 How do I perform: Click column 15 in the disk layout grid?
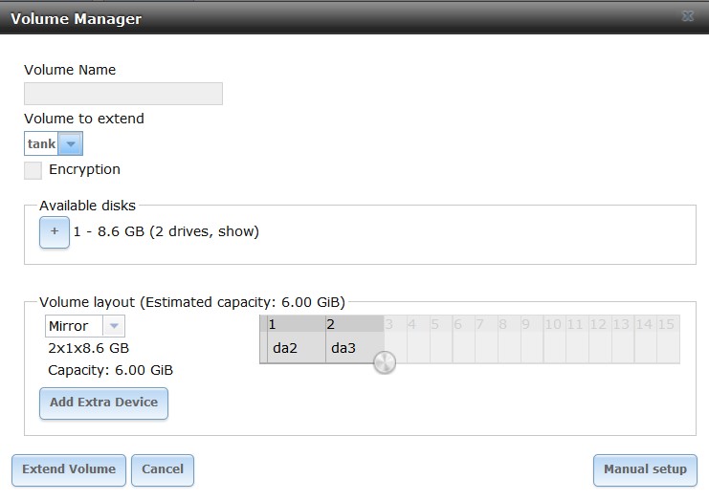pos(667,325)
